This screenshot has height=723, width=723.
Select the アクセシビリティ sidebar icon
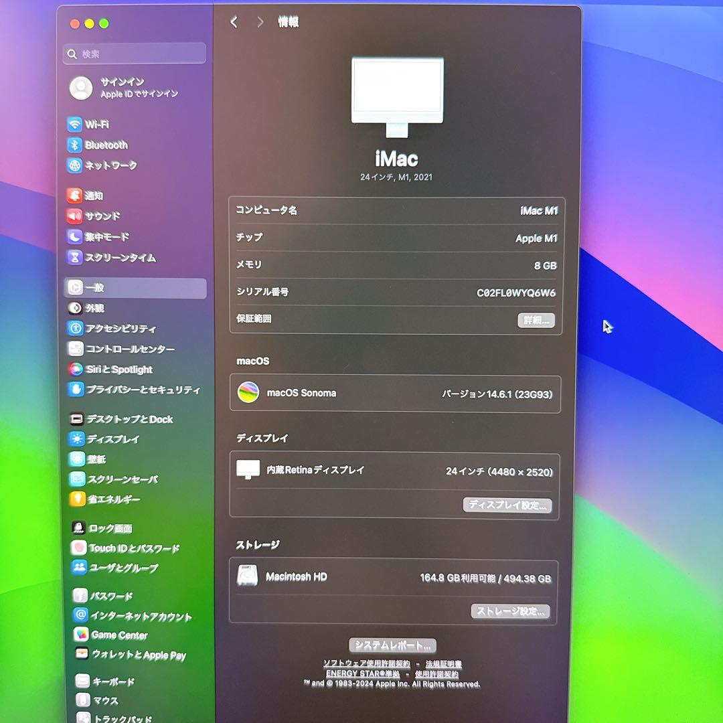[x=76, y=329]
